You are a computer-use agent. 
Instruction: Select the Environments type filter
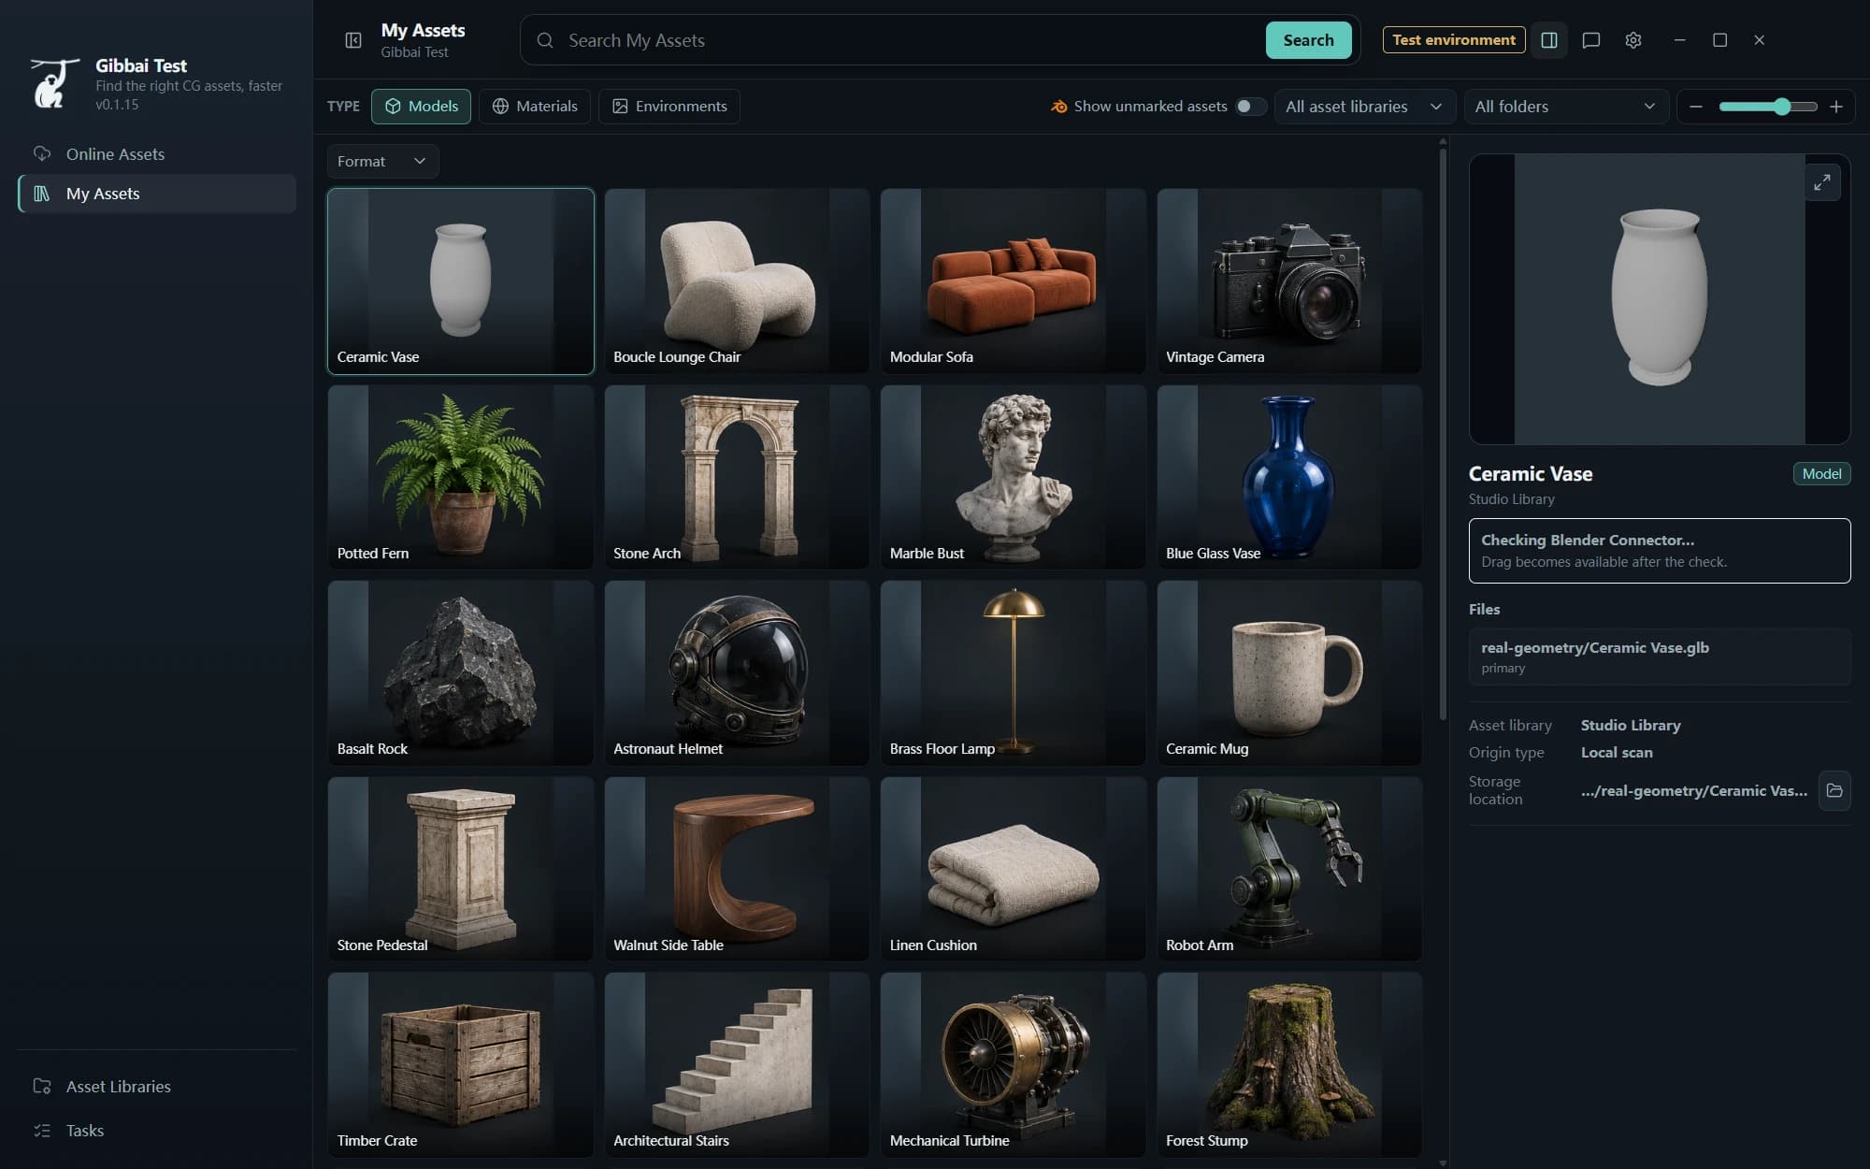tap(669, 107)
